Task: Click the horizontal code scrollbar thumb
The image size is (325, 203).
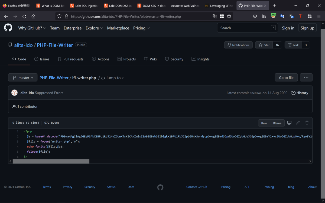Action: coord(51,161)
